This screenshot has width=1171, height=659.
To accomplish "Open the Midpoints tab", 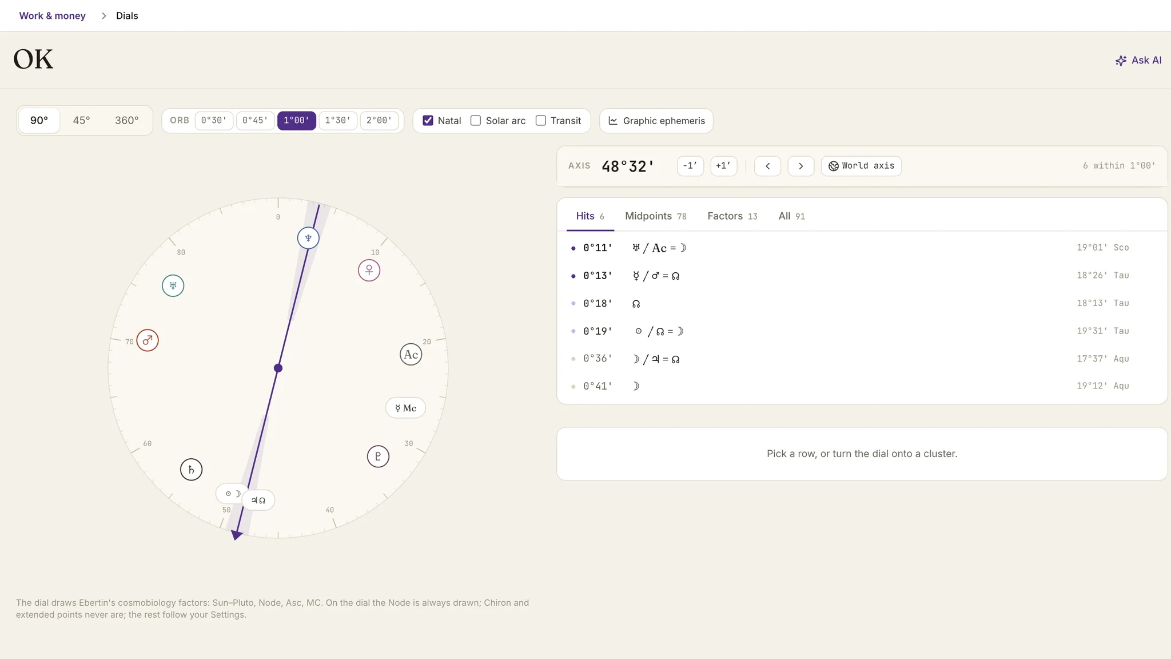I will tap(656, 216).
